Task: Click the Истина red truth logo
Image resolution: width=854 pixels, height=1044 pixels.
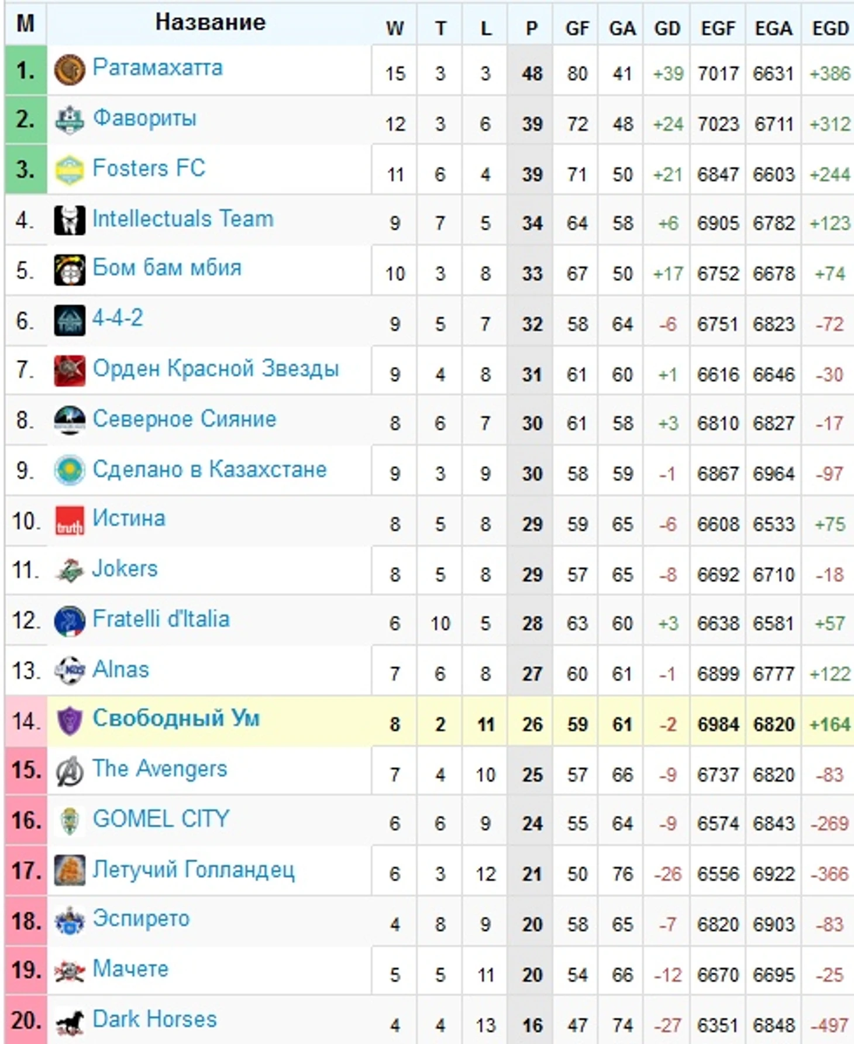Action: pyautogui.click(x=70, y=521)
